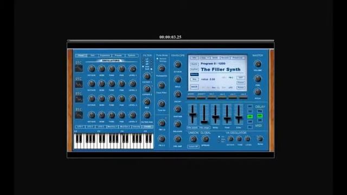Click the 00:00:03.25 timestamp
This screenshot has height=195, width=347.
170,37
